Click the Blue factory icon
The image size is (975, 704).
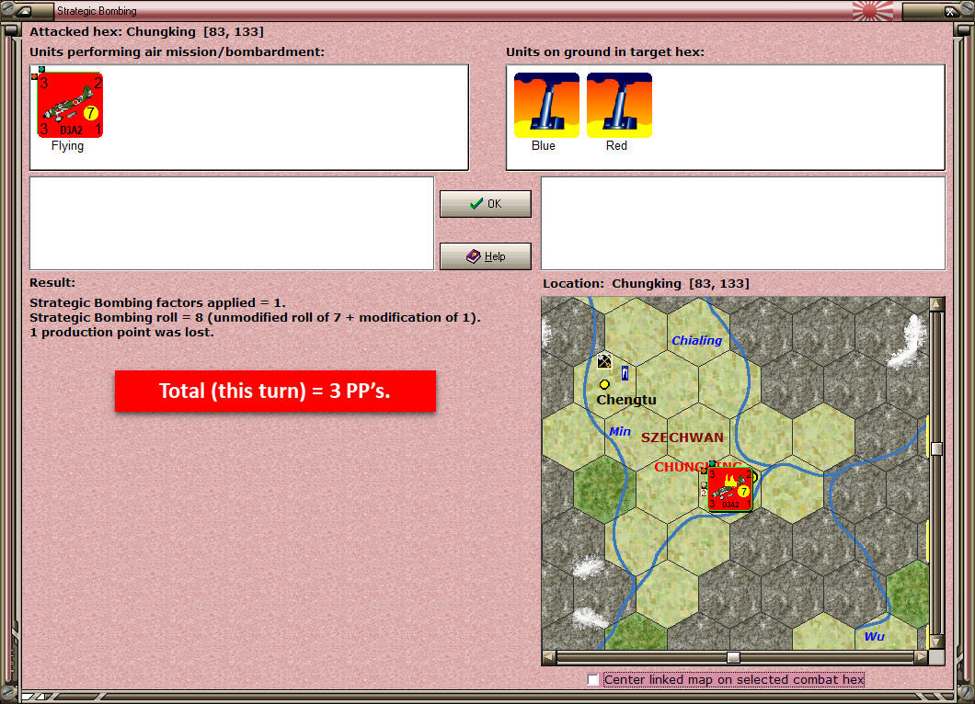(x=546, y=105)
